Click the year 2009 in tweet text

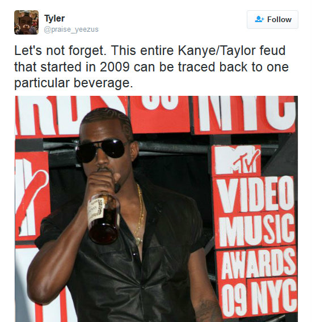pyautogui.click(x=115, y=67)
